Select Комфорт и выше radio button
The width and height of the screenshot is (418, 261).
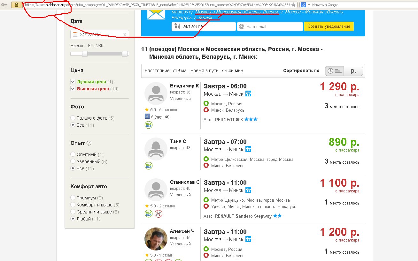(73, 205)
